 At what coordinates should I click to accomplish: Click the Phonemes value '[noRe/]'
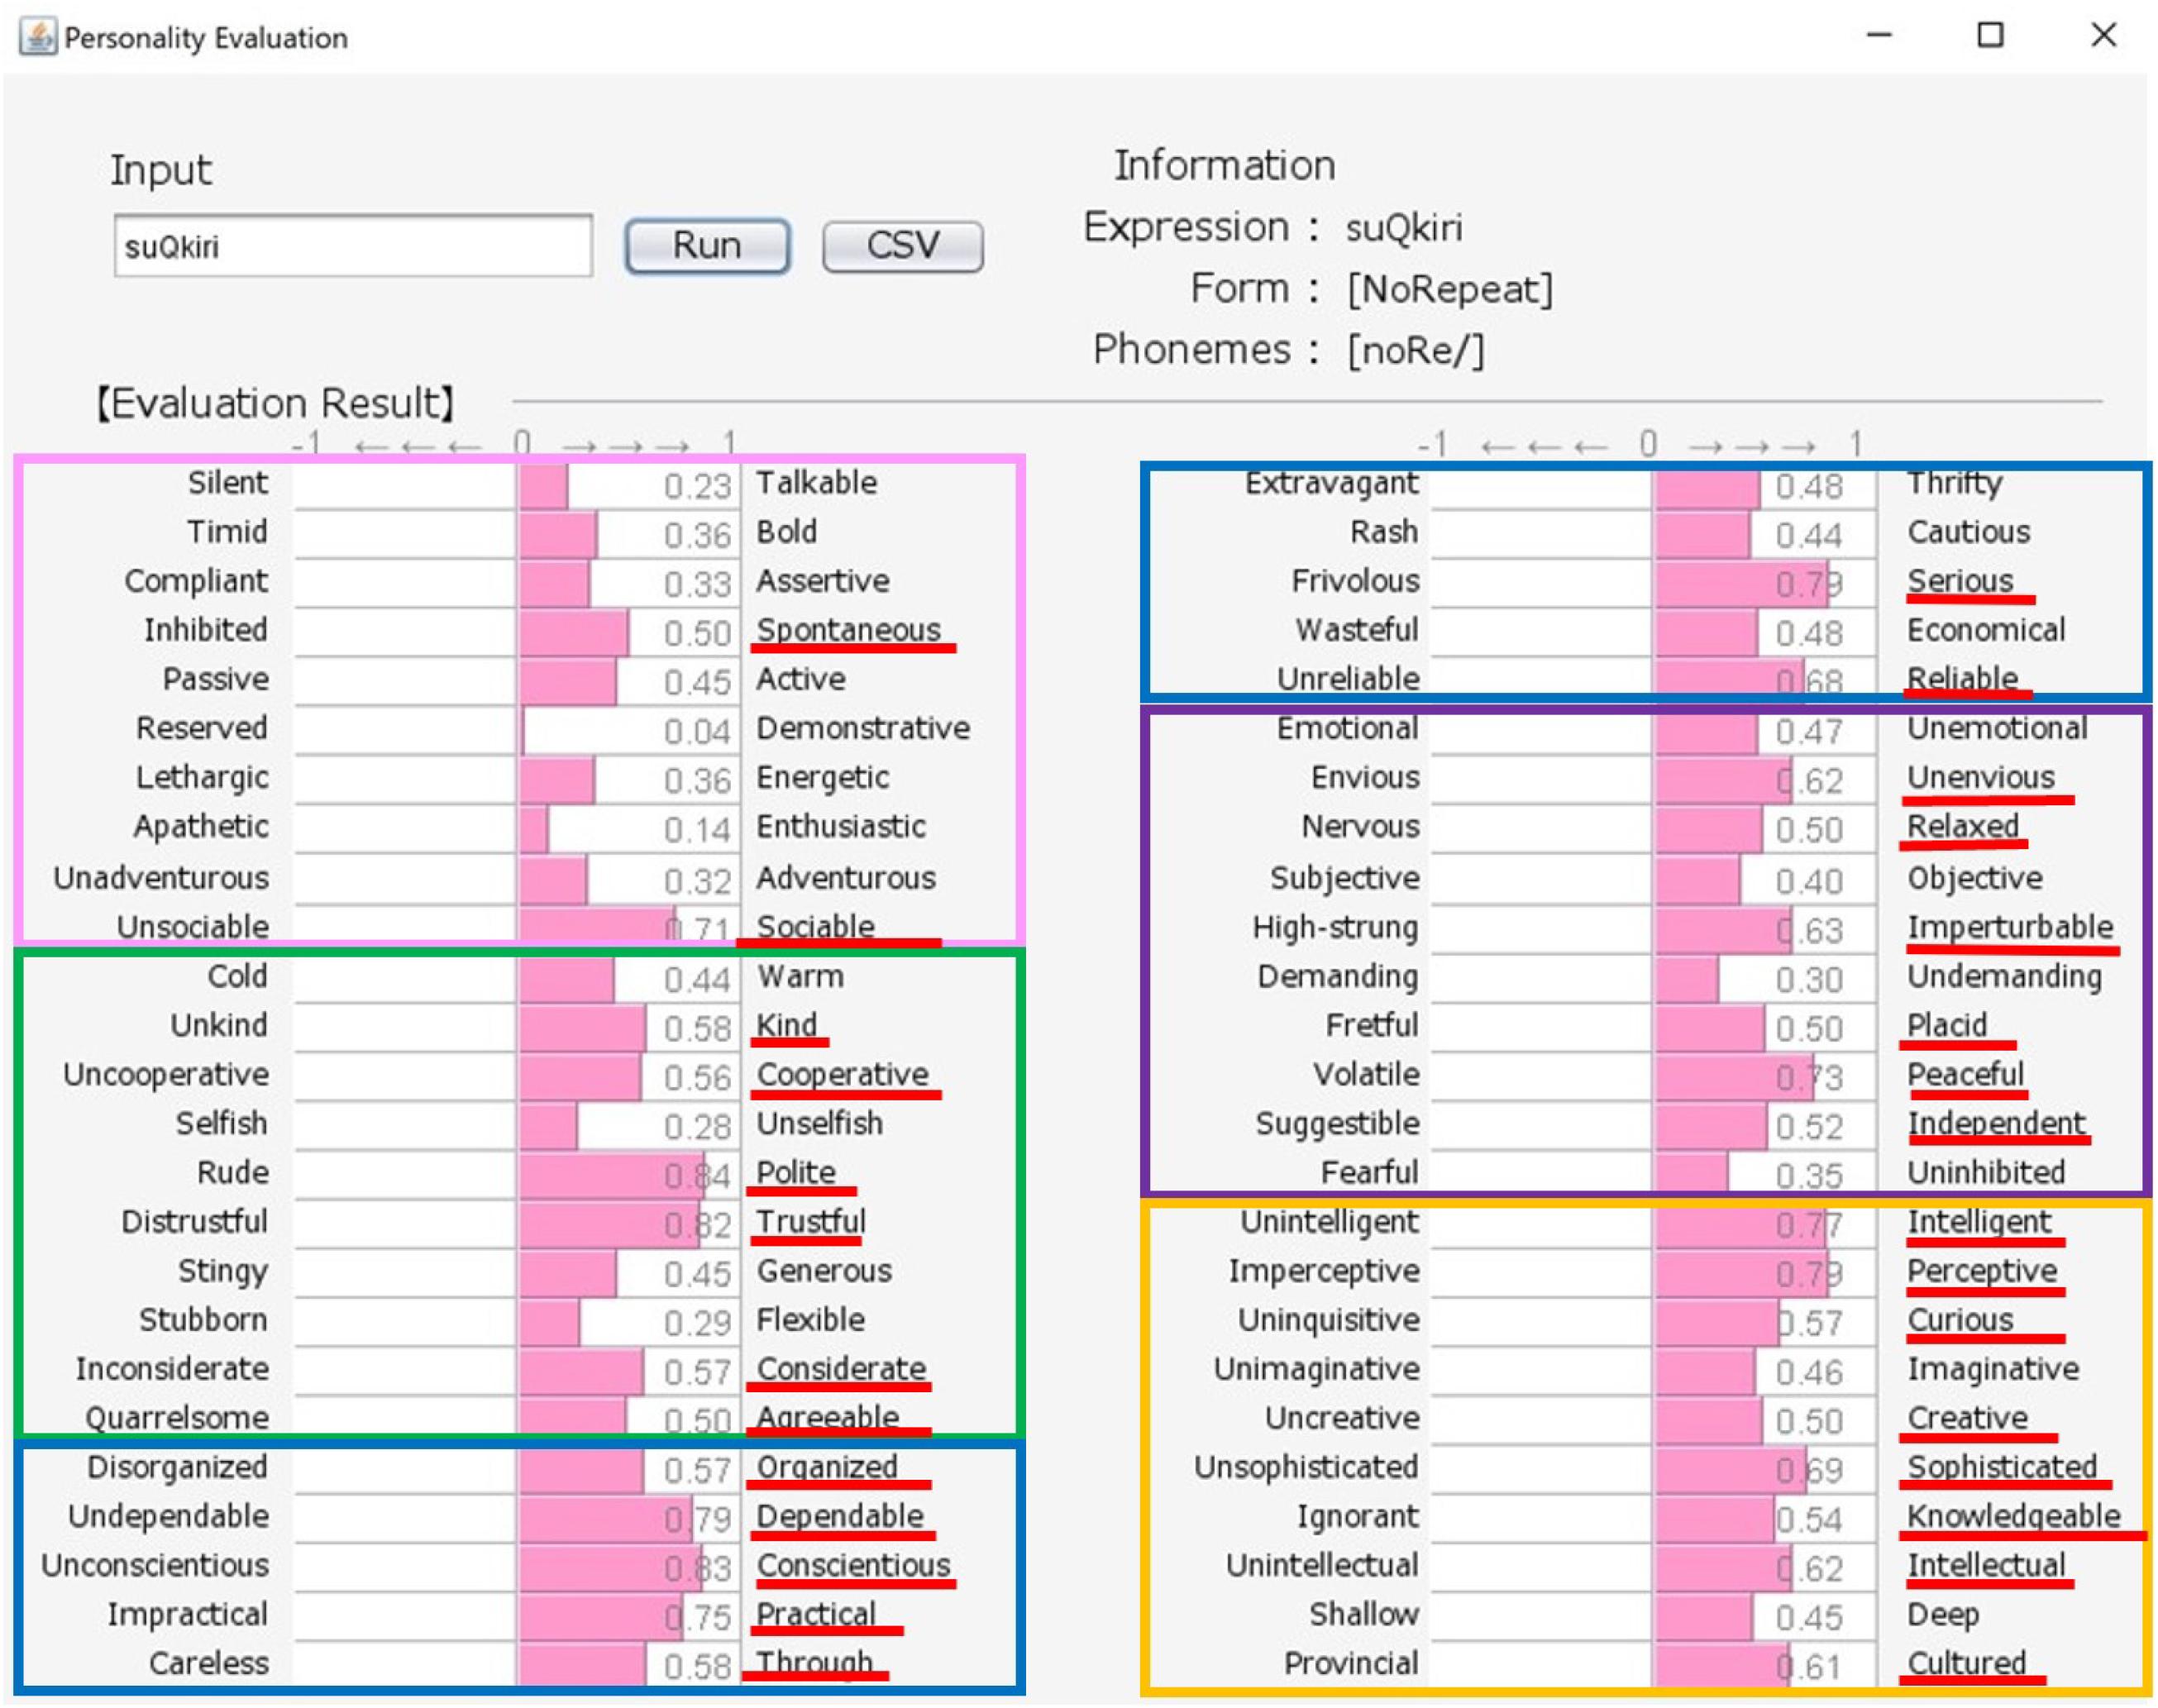click(1416, 351)
